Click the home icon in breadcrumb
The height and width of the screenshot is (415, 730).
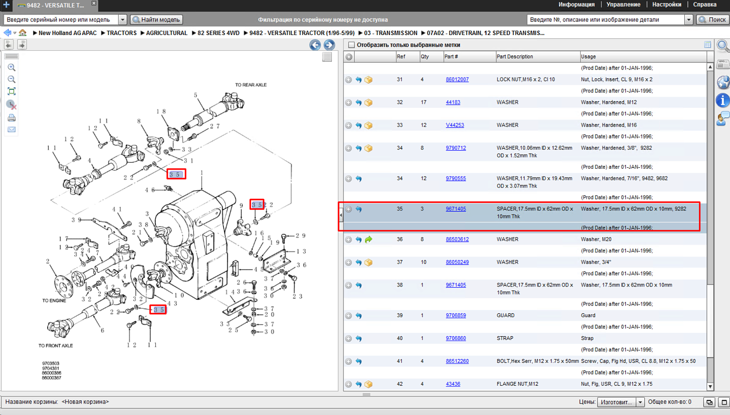click(x=22, y=33)
